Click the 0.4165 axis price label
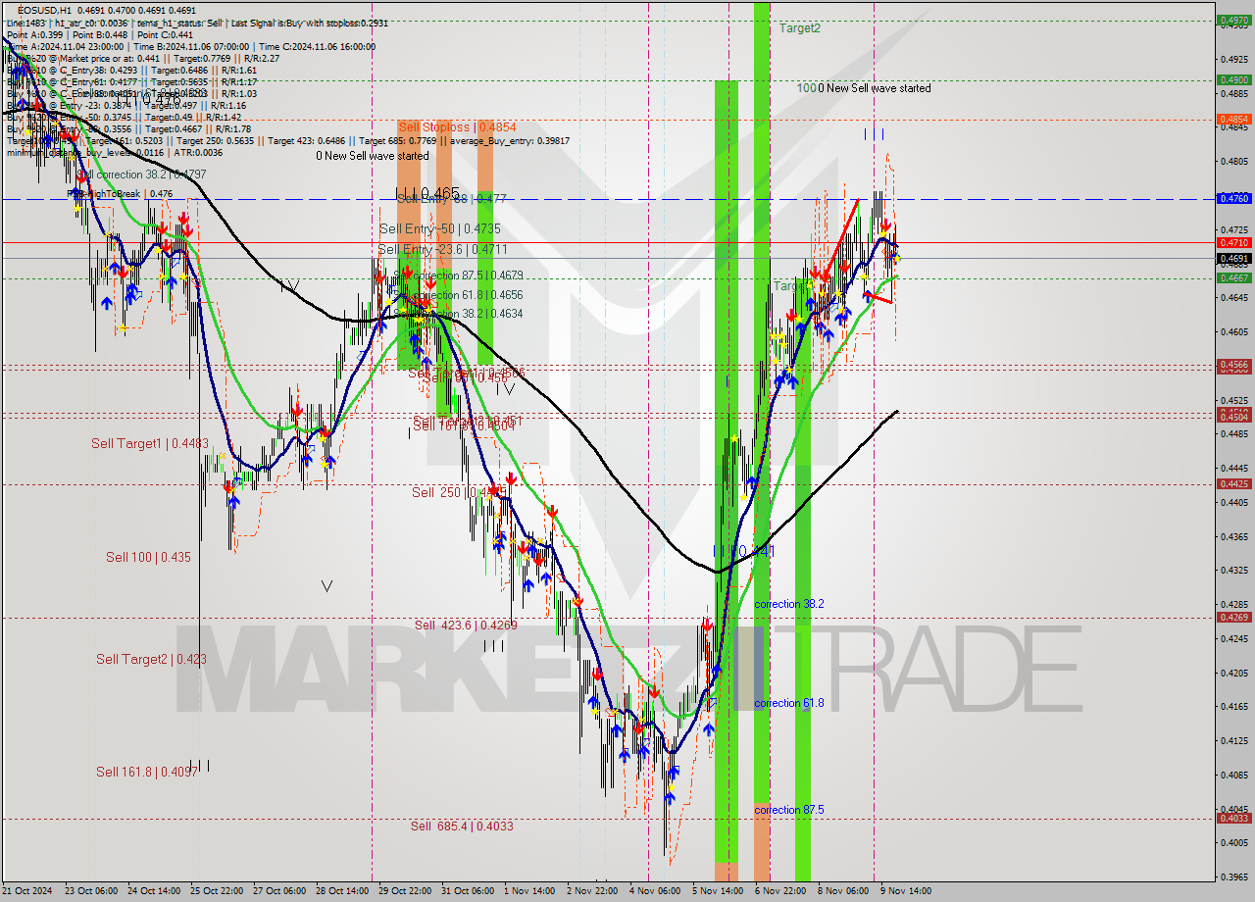The width and height of the screenshot is (1255, 902). pyautogui.click(x=1232, y=706)
